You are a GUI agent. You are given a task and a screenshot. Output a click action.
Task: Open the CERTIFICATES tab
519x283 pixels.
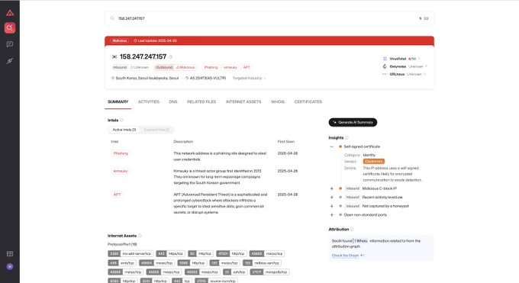point(308,102)
